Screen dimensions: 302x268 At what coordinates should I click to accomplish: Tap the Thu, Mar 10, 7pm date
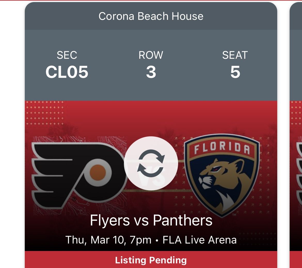pos(108,240)
